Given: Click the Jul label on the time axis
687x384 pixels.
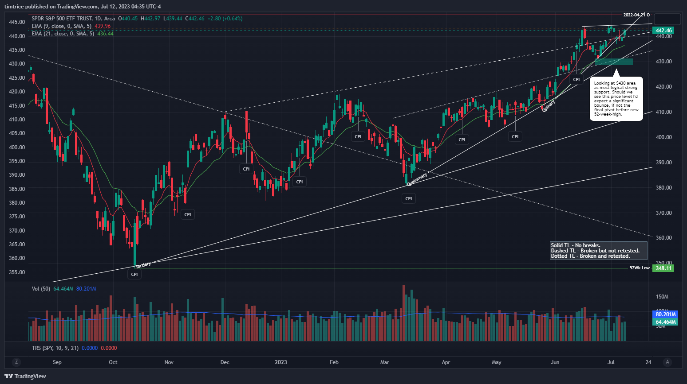Looking at the screenshot, I should (x=611, y=362).
